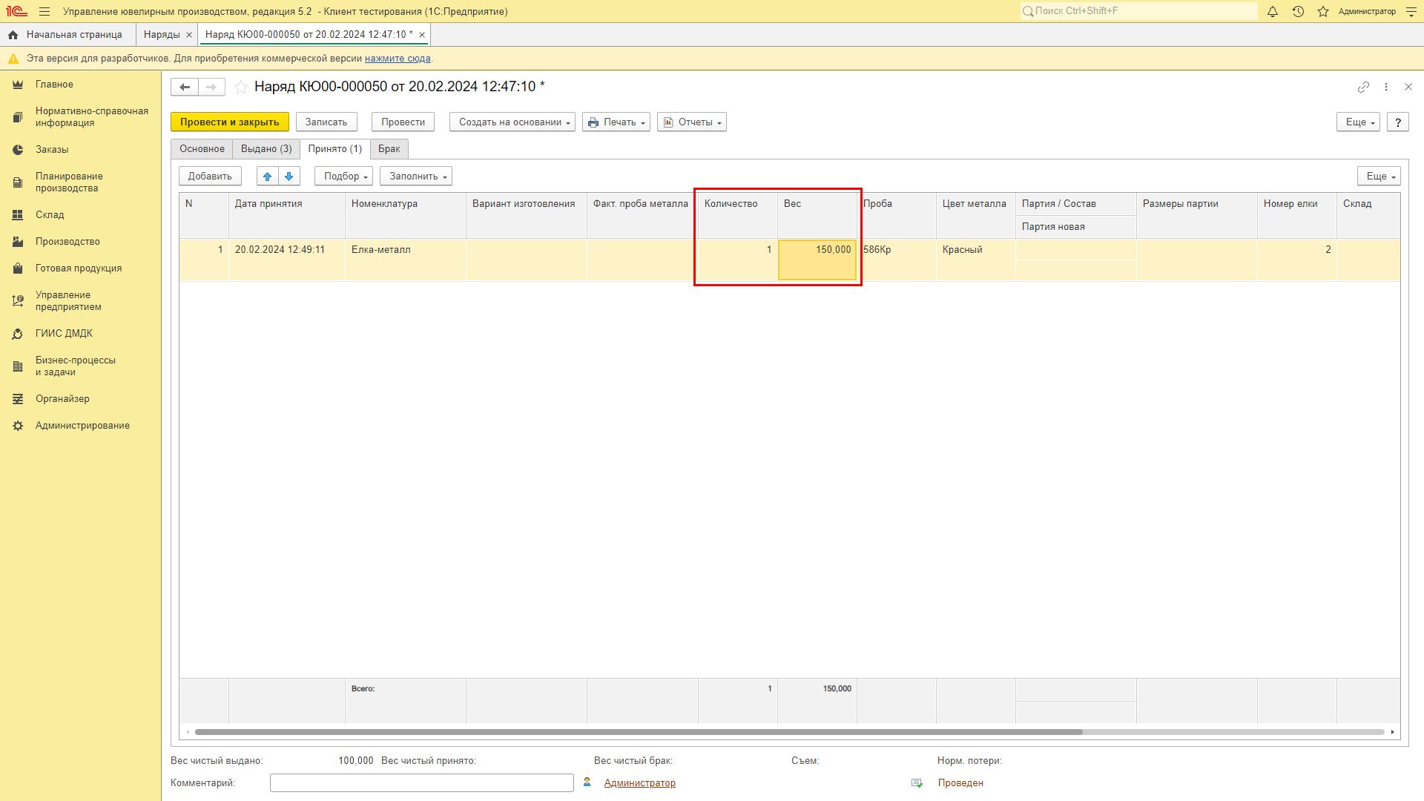Navigate forward with right arrow
The width and height of the screenshot is (1424, 801).
[211, 87]
